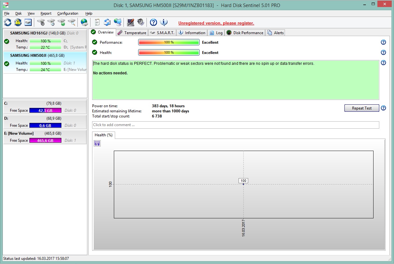Click the blue info bubble toolbar icon

point(164,22)
